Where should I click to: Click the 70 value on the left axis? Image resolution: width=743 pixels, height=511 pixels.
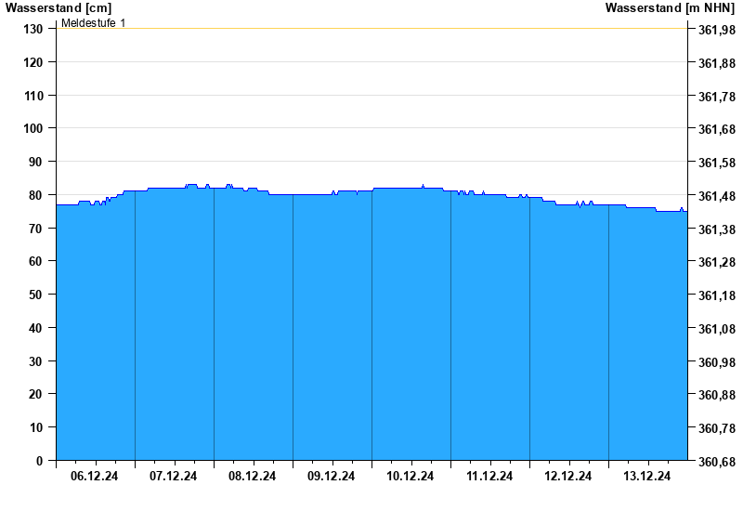35,229
